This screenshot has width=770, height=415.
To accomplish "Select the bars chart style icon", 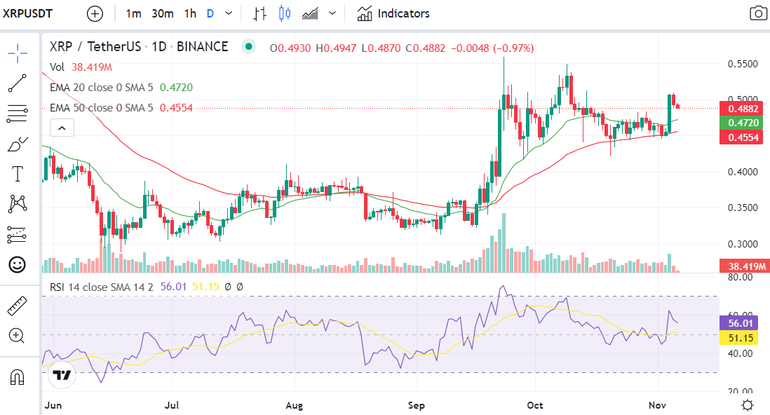I will (259, 14).
